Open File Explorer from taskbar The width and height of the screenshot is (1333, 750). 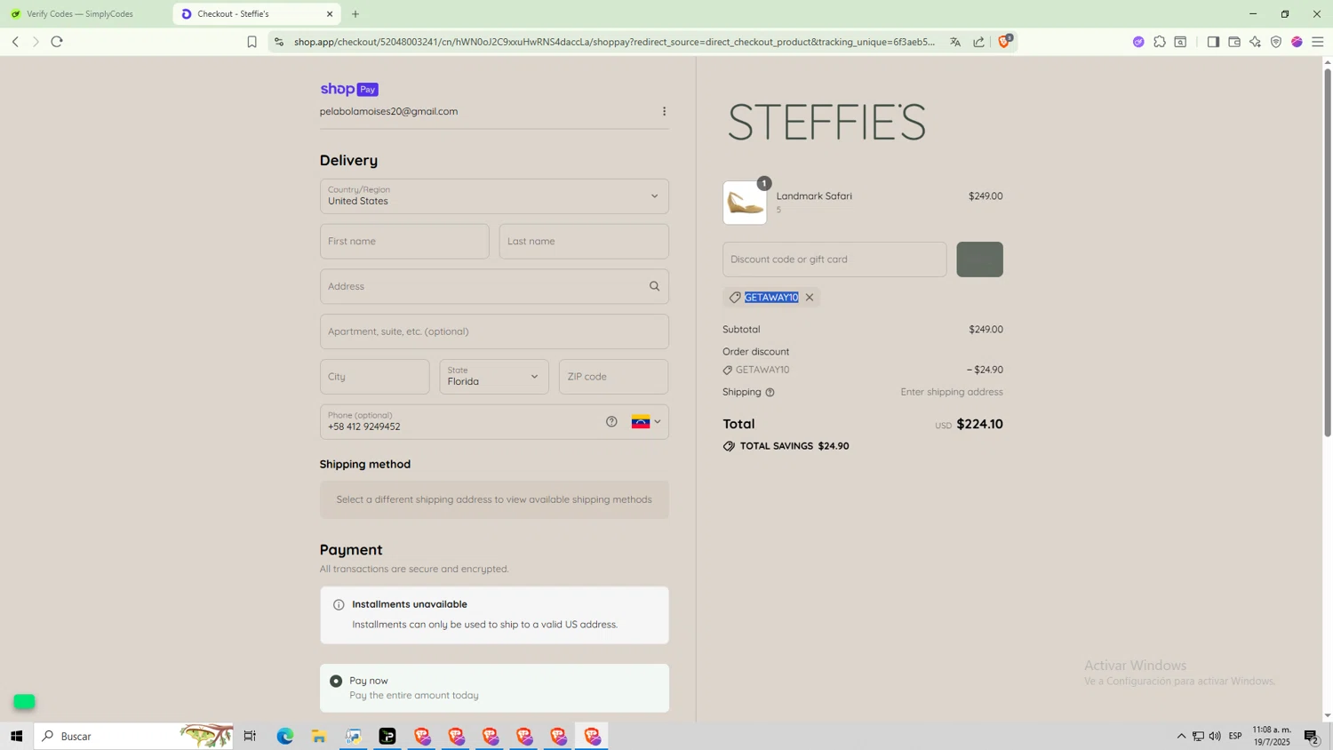319,736
